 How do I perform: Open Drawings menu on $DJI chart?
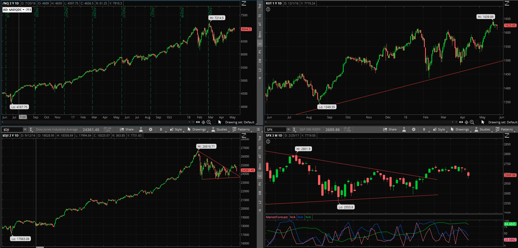pos(197,129)
